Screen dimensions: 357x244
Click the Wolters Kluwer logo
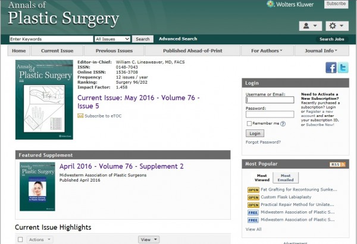[x=290, y=4]
